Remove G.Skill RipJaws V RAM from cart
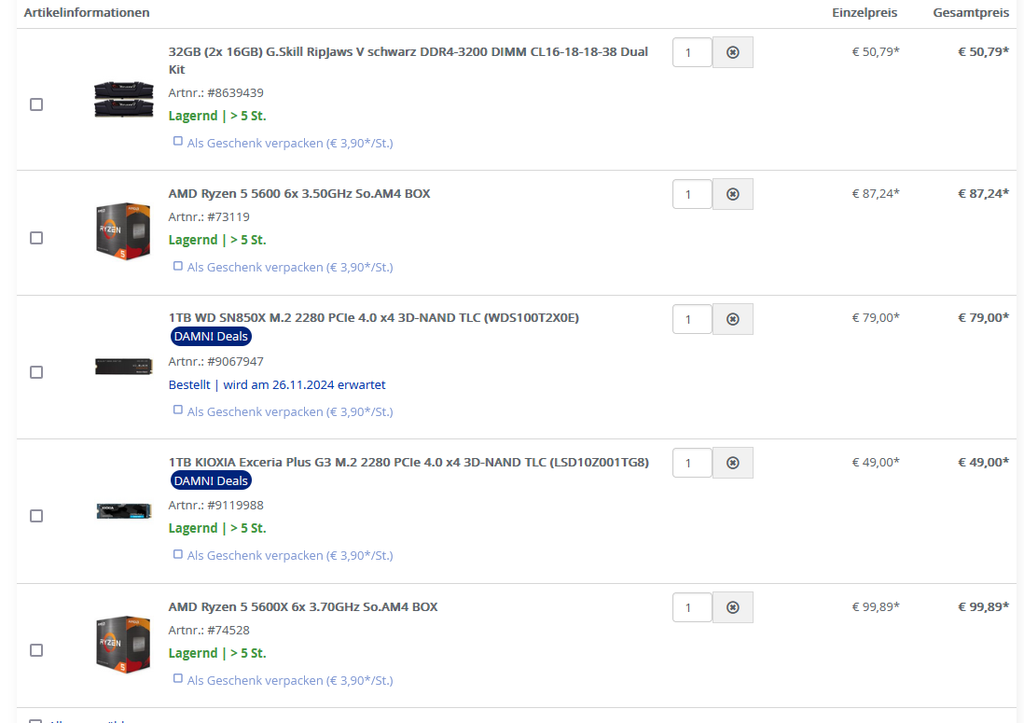Viewport: 1024px width, 723px height. [x=732, y=52]
